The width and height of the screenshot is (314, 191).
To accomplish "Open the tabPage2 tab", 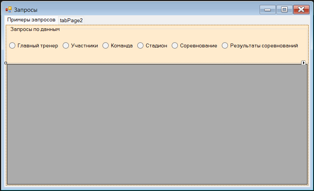I will coord(71,20).
